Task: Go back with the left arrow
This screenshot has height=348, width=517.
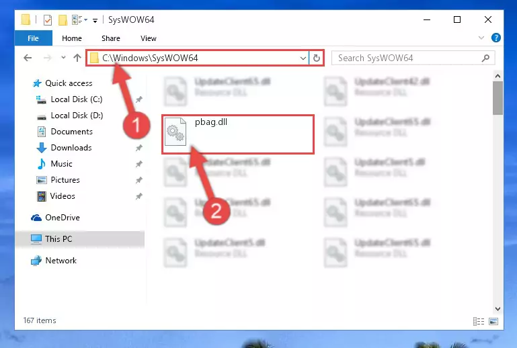Action: point(28,58)
